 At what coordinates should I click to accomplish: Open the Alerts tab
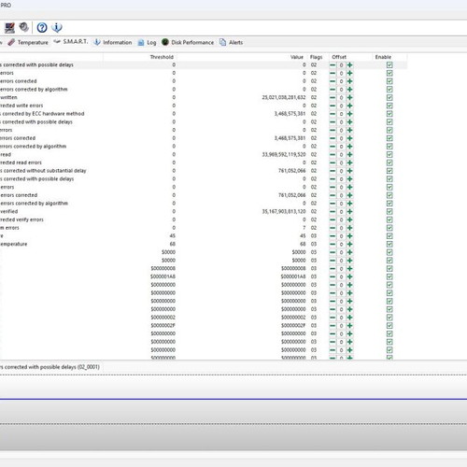[x=232, y=42]
